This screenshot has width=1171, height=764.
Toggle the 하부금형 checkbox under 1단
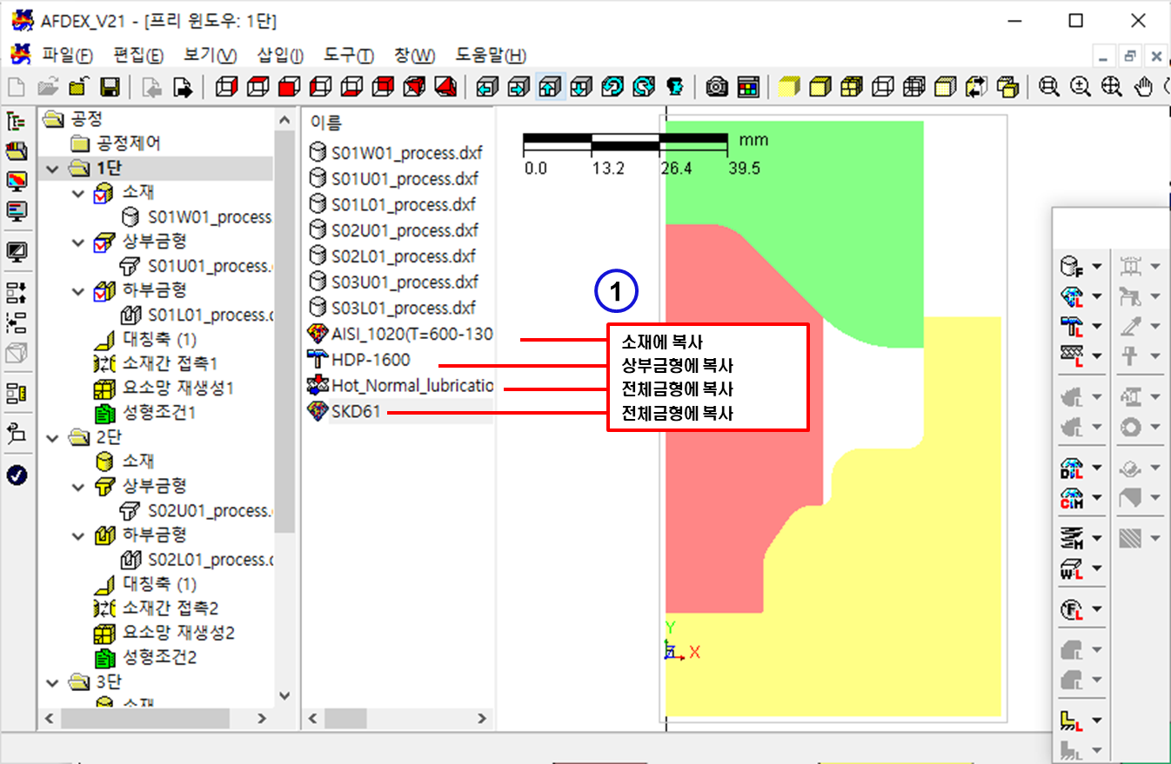pyautogui.click(x=103, y=290)
